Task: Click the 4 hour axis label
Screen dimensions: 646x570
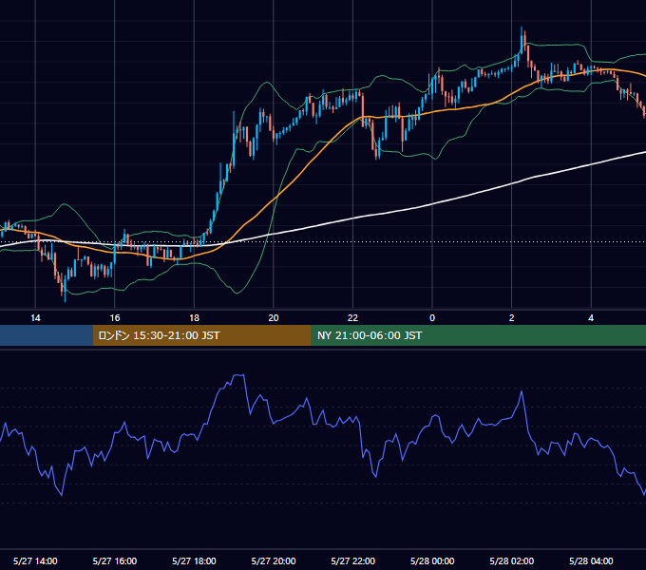Action: (x=591, y=318)
